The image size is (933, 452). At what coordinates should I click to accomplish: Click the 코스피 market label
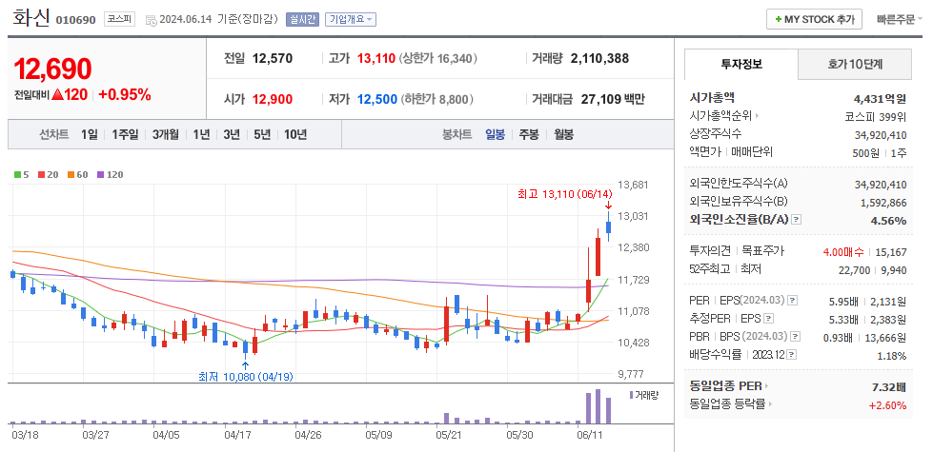tap(119, 20)
